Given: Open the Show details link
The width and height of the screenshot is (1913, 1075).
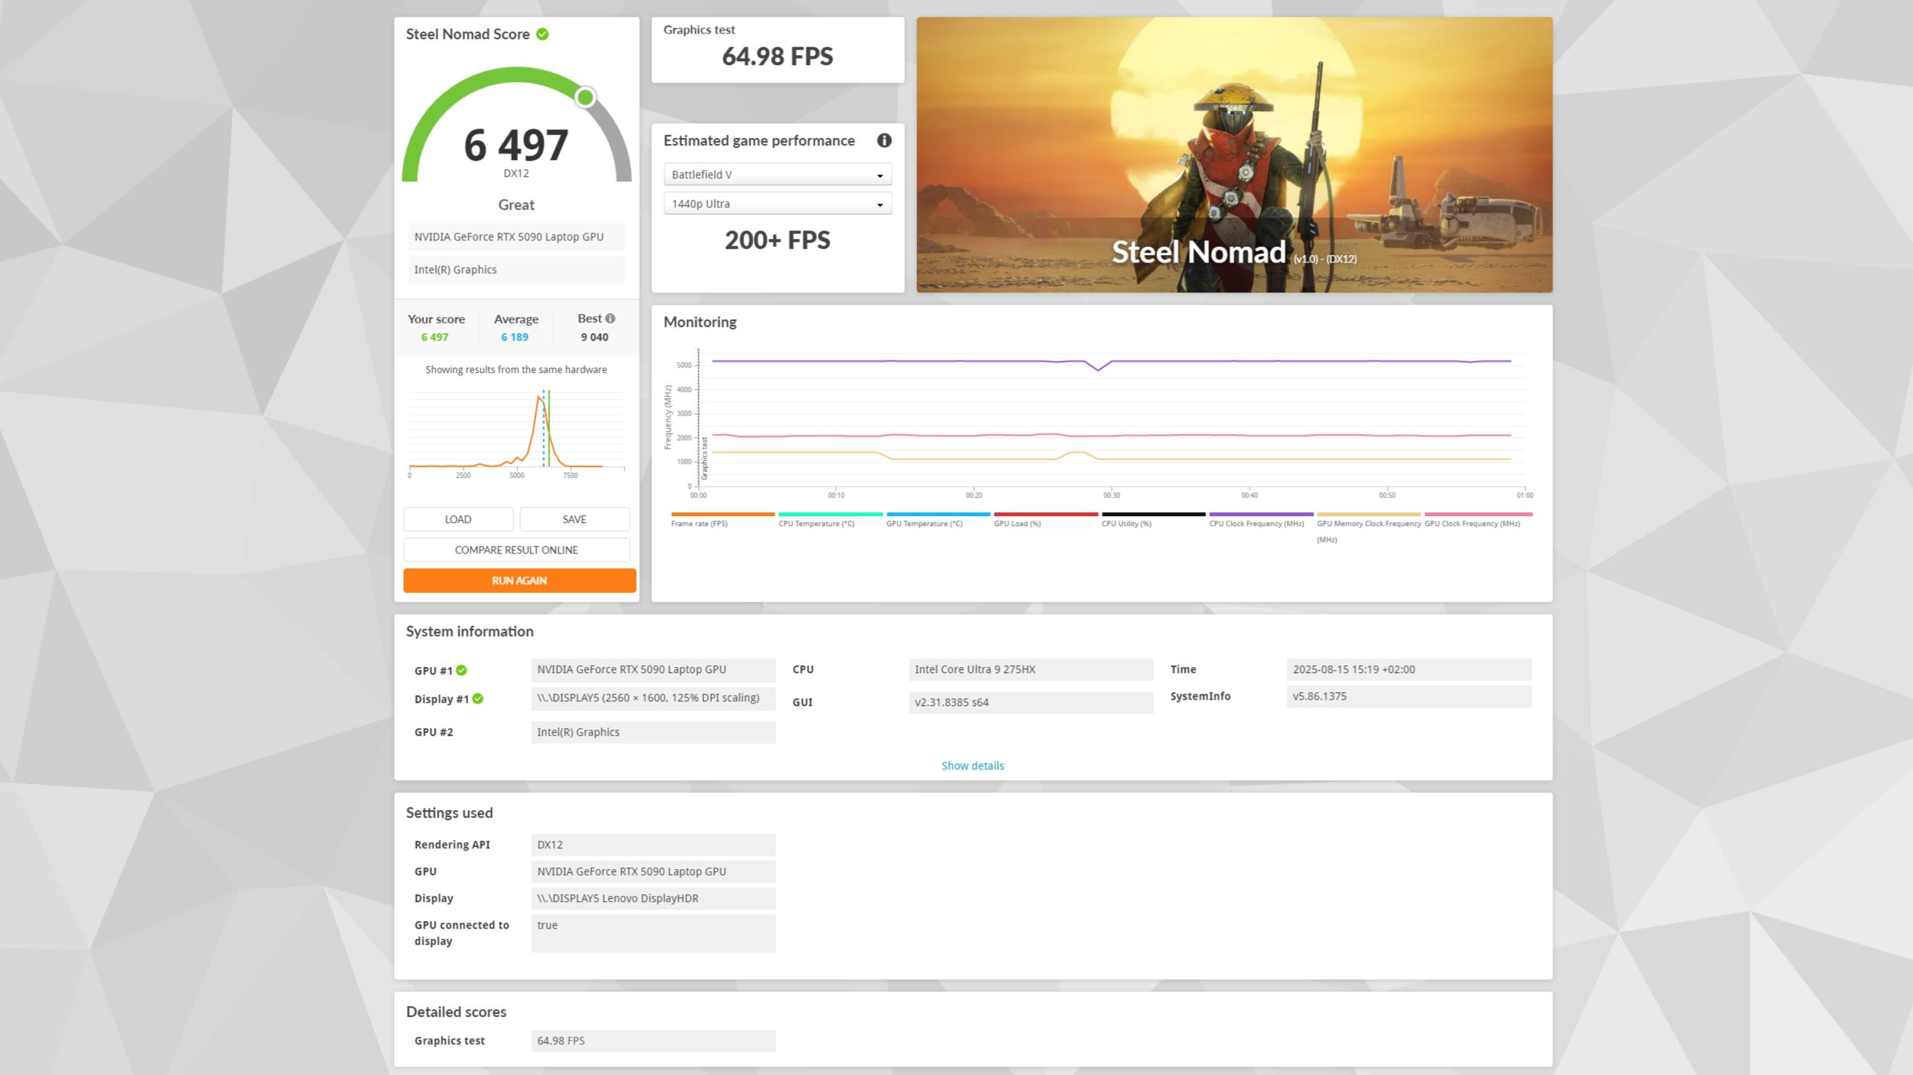Looking at the screenshot, I should [x=972, y=766].
